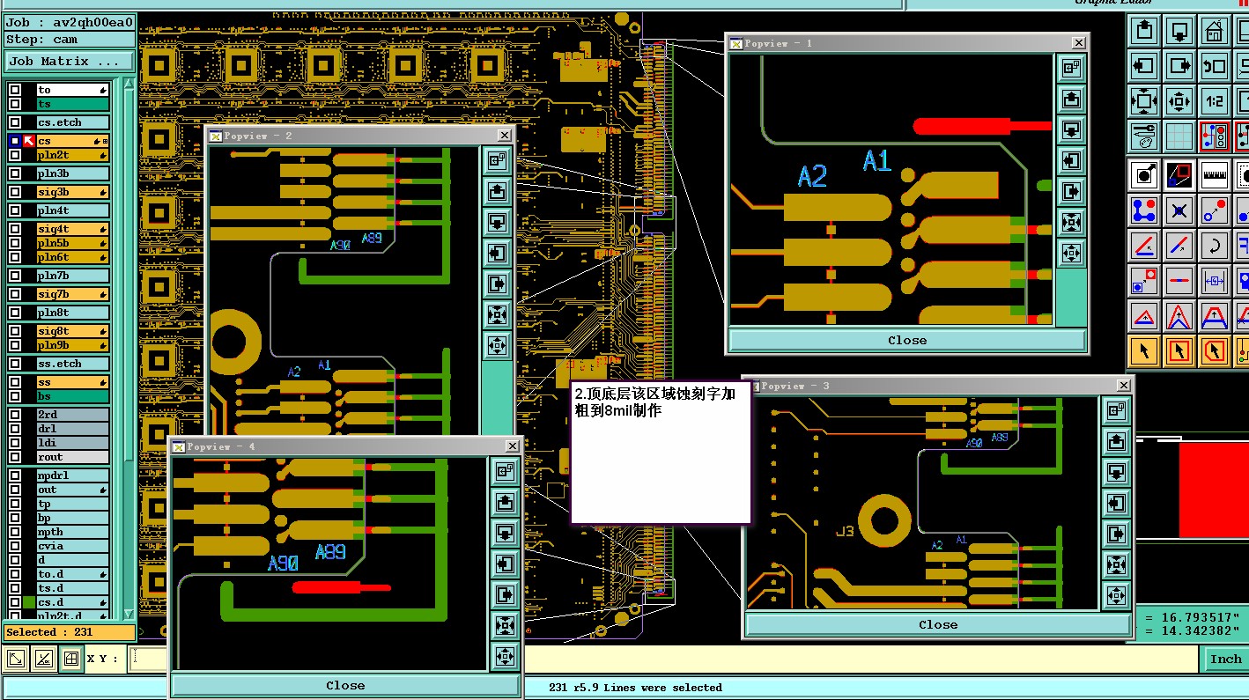
Task: Open the Popview - 4 window menu icon
Action: [x=178, y=446]
